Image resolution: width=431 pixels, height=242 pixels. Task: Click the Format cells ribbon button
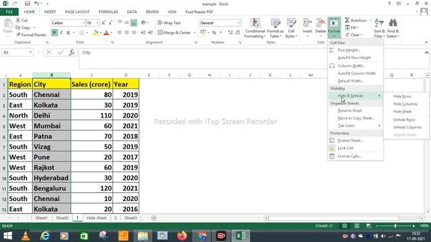point(334,28)
